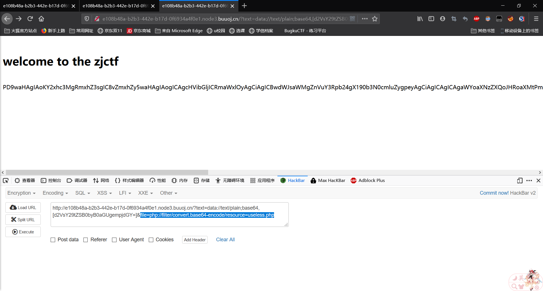Screen dimensions: 543x291
Task: Show the QR code icon in address bar
Action: pyautogui.click(x=352, y=19)
